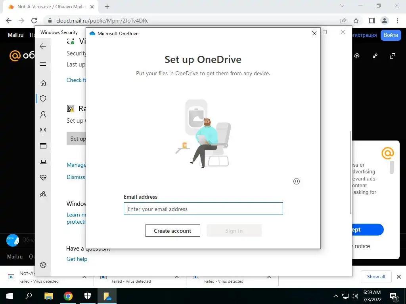Click the Set up button in Windows Security

tap(77, 139)
